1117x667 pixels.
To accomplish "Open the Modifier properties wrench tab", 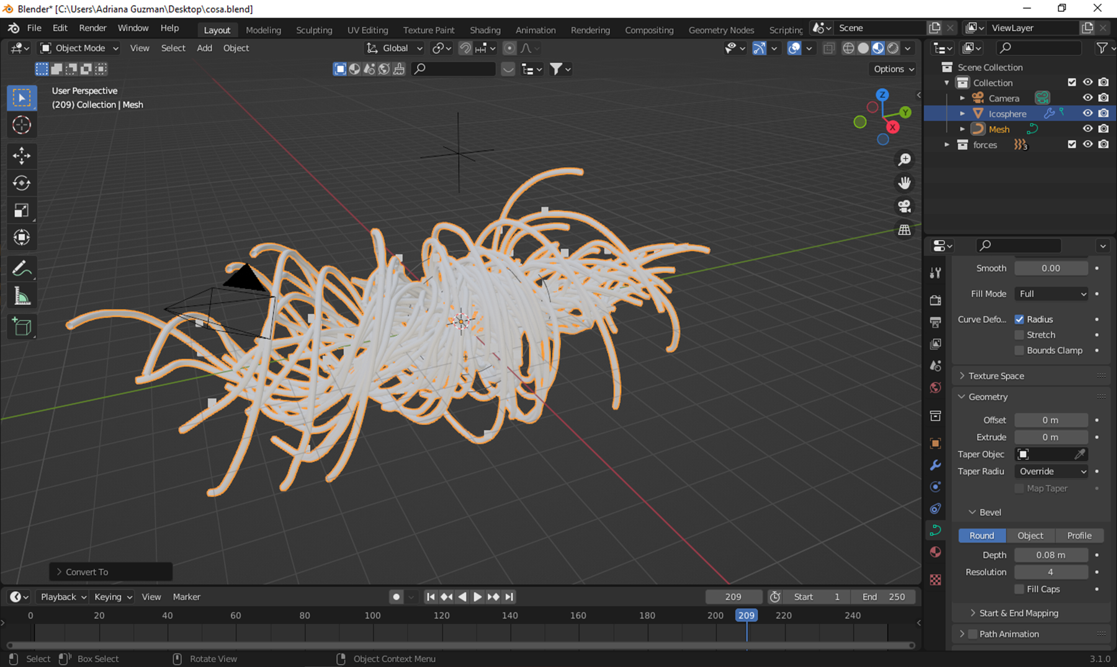I will (935, 465).
